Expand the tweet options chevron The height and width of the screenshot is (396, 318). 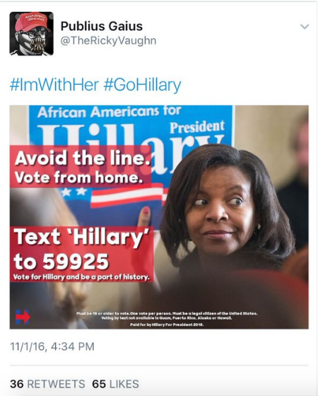tap(305, 27)
